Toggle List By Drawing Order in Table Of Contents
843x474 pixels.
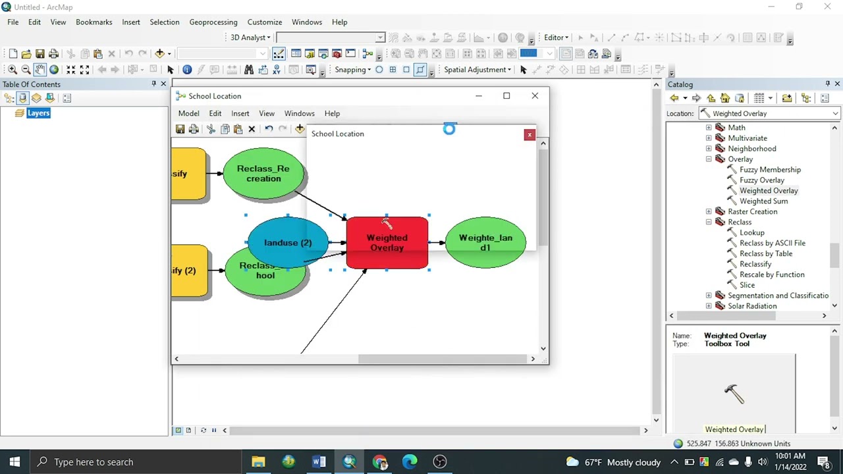9,98
